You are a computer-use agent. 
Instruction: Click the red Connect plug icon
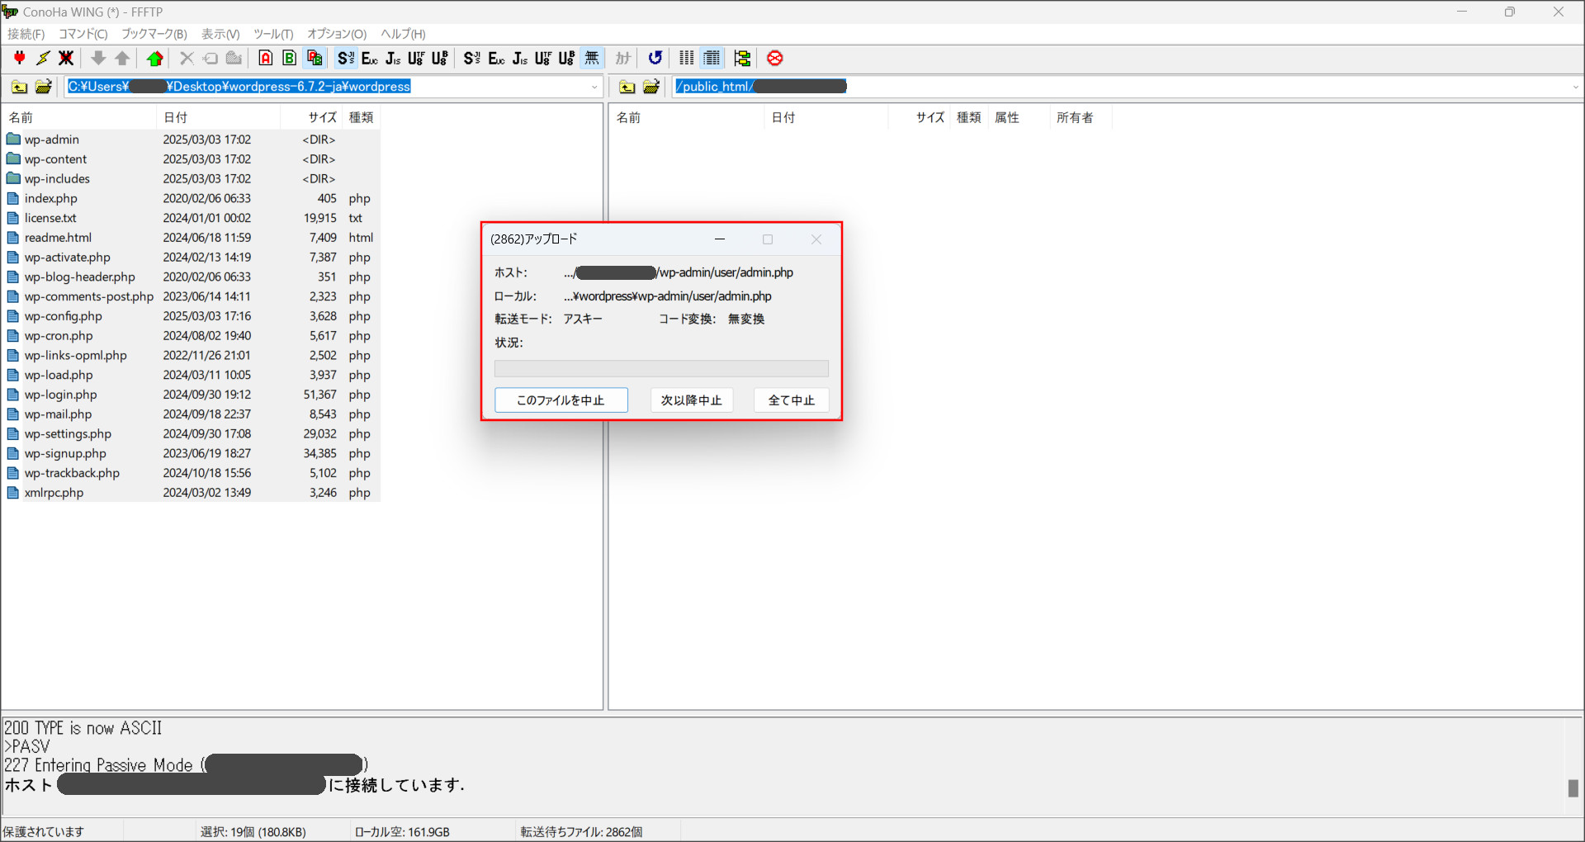[19, 58]
